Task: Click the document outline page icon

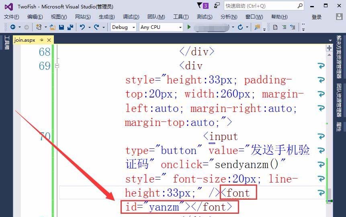Action: (x=275, y=27)
